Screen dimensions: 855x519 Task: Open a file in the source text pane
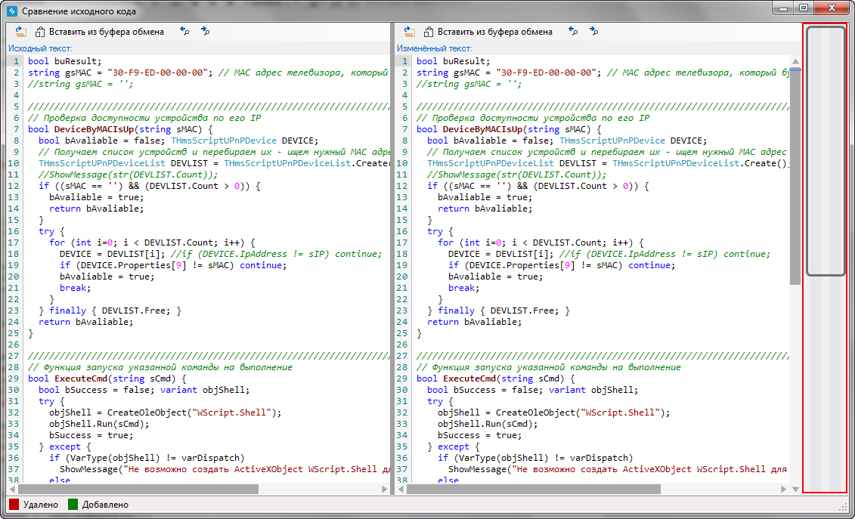(20, 32)
